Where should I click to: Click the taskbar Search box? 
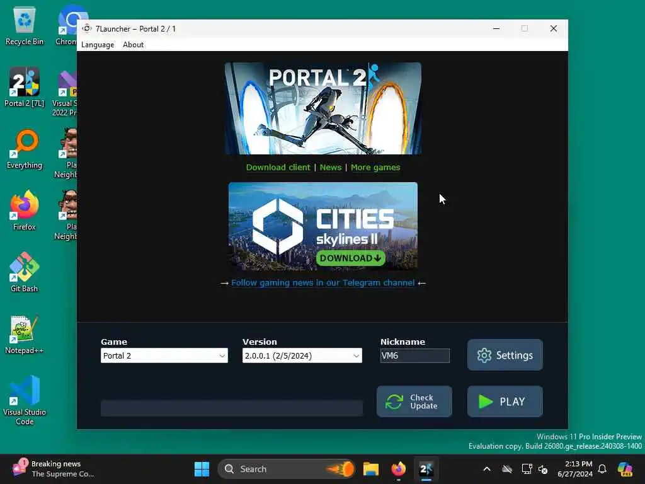(x=286, y=469)
